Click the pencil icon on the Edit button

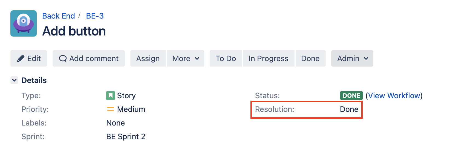(21, 58)
